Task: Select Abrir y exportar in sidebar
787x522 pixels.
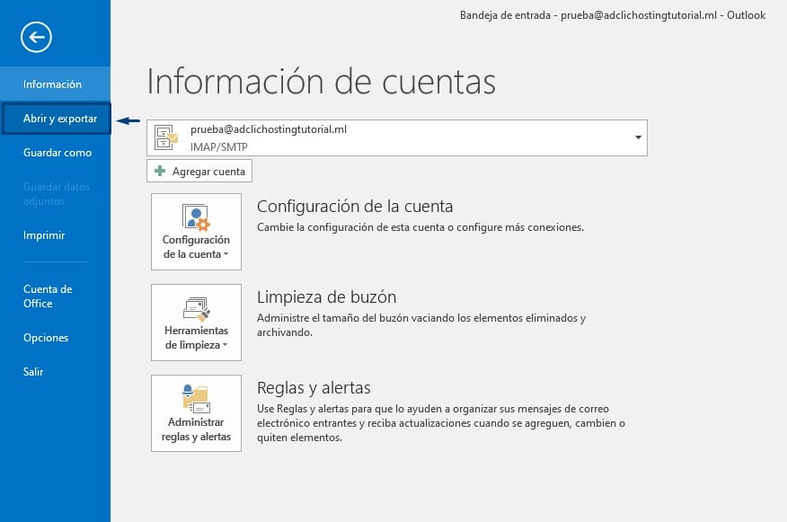Action: [x=57, y=119]
